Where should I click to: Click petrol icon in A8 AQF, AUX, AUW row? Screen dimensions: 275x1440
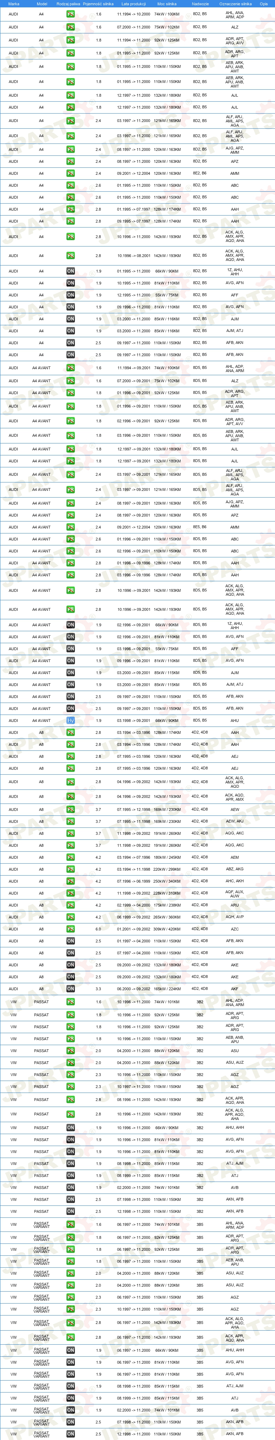pos(70,893)
